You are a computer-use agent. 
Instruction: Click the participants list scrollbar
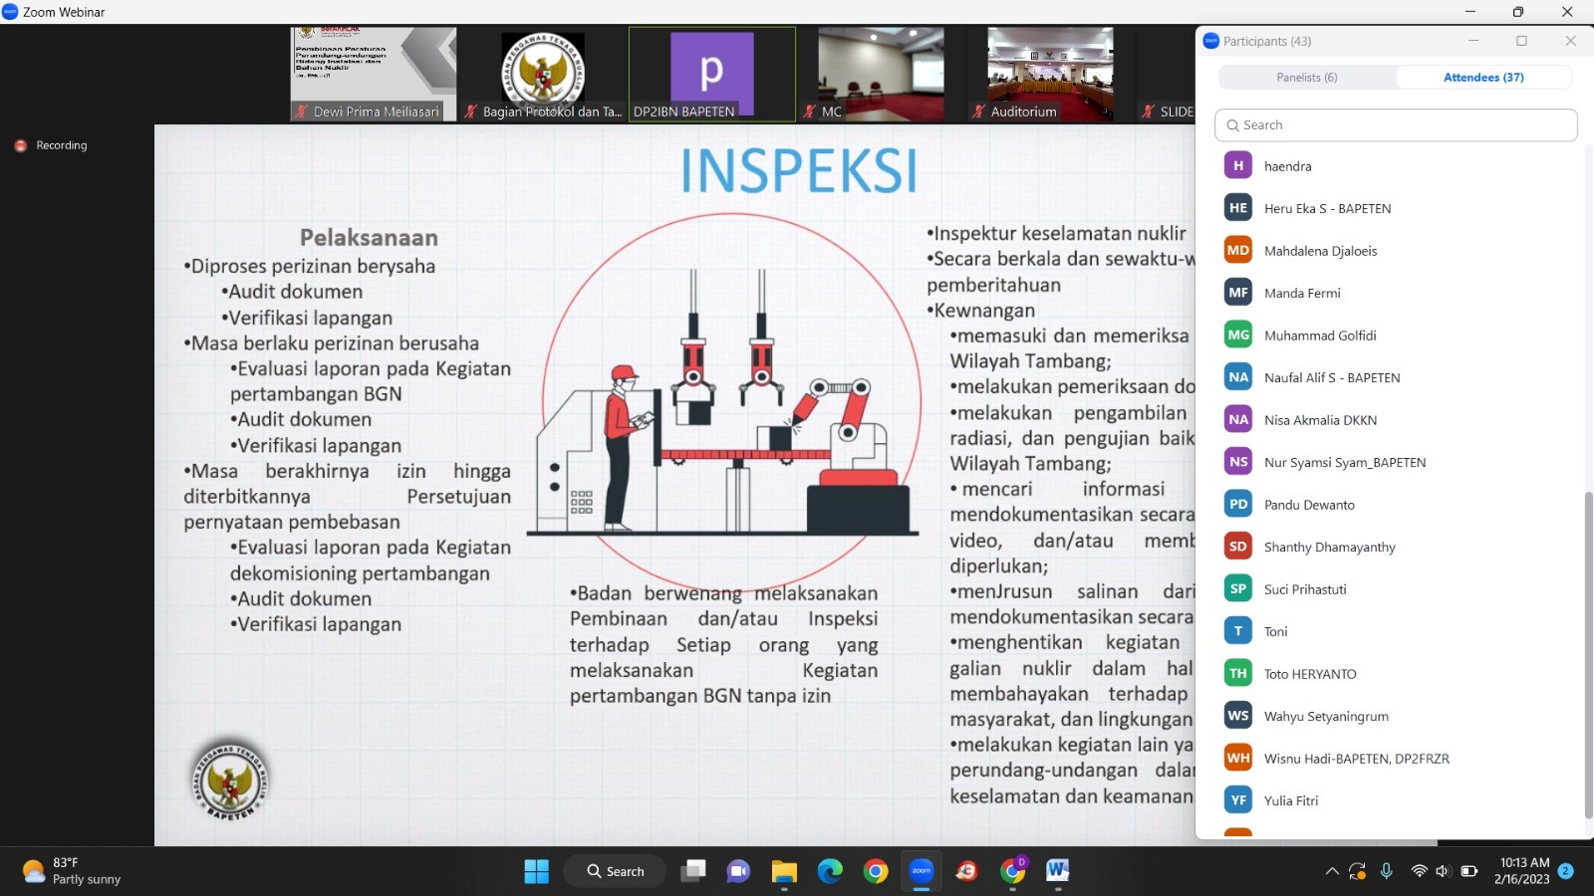click(x=1588, y=655)
